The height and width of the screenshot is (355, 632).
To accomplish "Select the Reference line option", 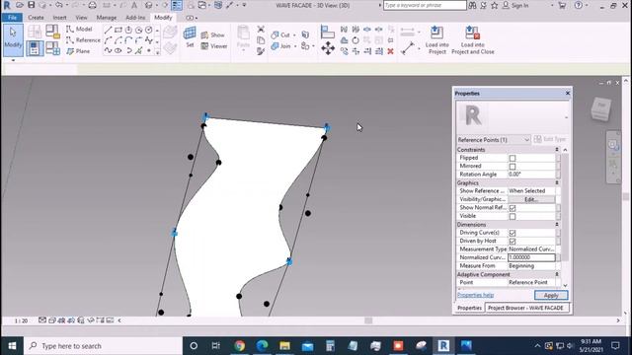I will point(83,40).
